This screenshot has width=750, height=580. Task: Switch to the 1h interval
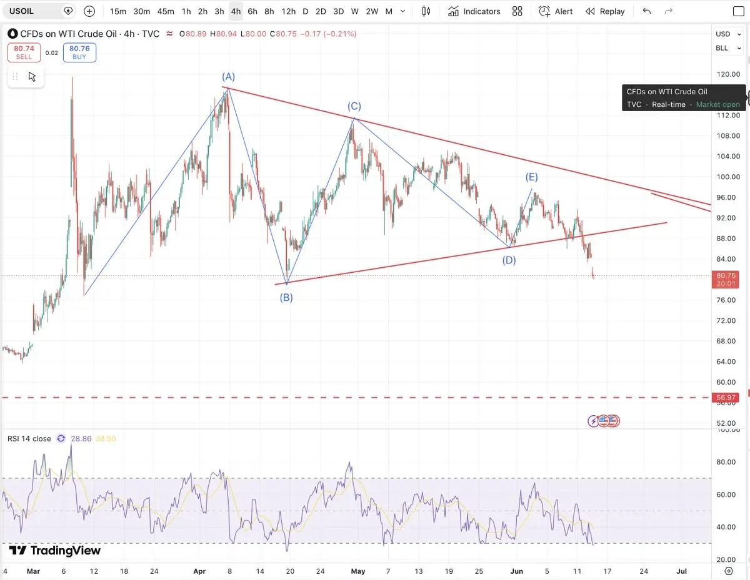tap(186, 11)
